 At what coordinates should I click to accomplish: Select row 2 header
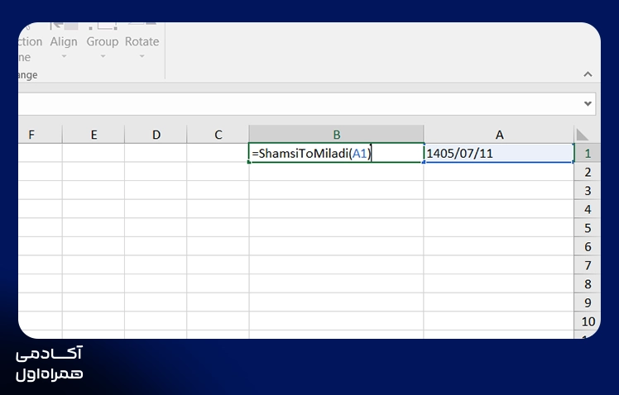point(588,172)
